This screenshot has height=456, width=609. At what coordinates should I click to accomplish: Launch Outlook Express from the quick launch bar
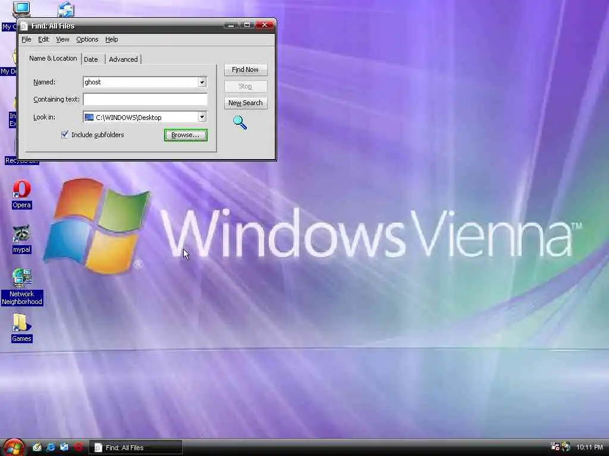click(x=64, y=447)
